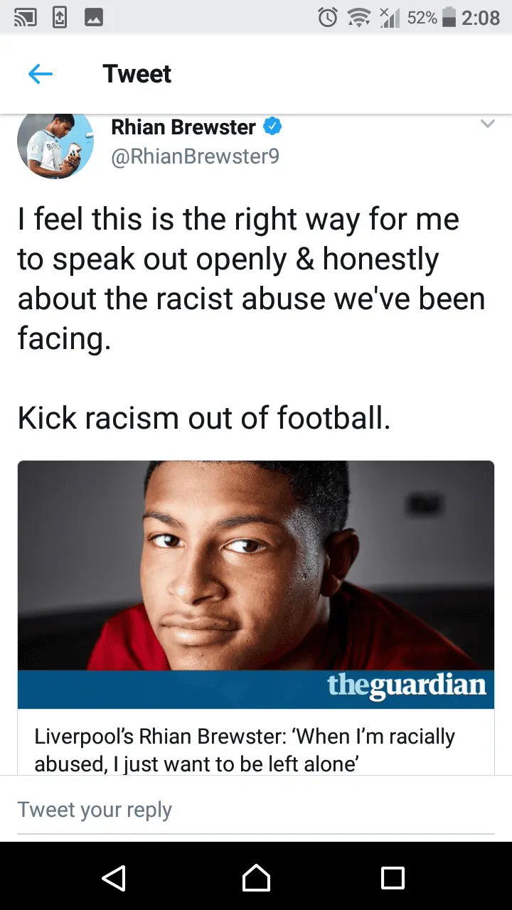Open the Rhian Brewster display name
Viewport: 512px width, 910px height.
coord(183,127)
